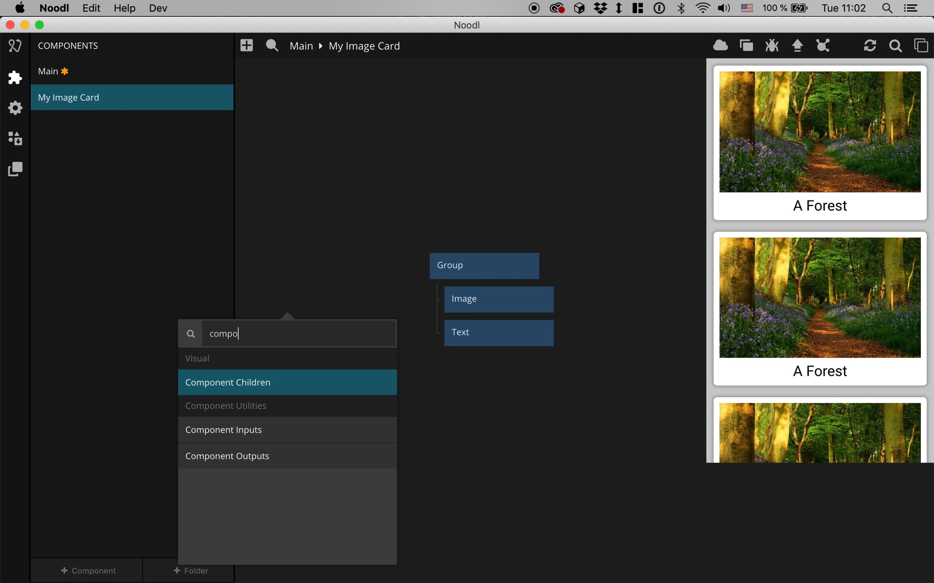Open the Edit menu
This screenshot has width=934, height=583.
(x=91, y=8)
